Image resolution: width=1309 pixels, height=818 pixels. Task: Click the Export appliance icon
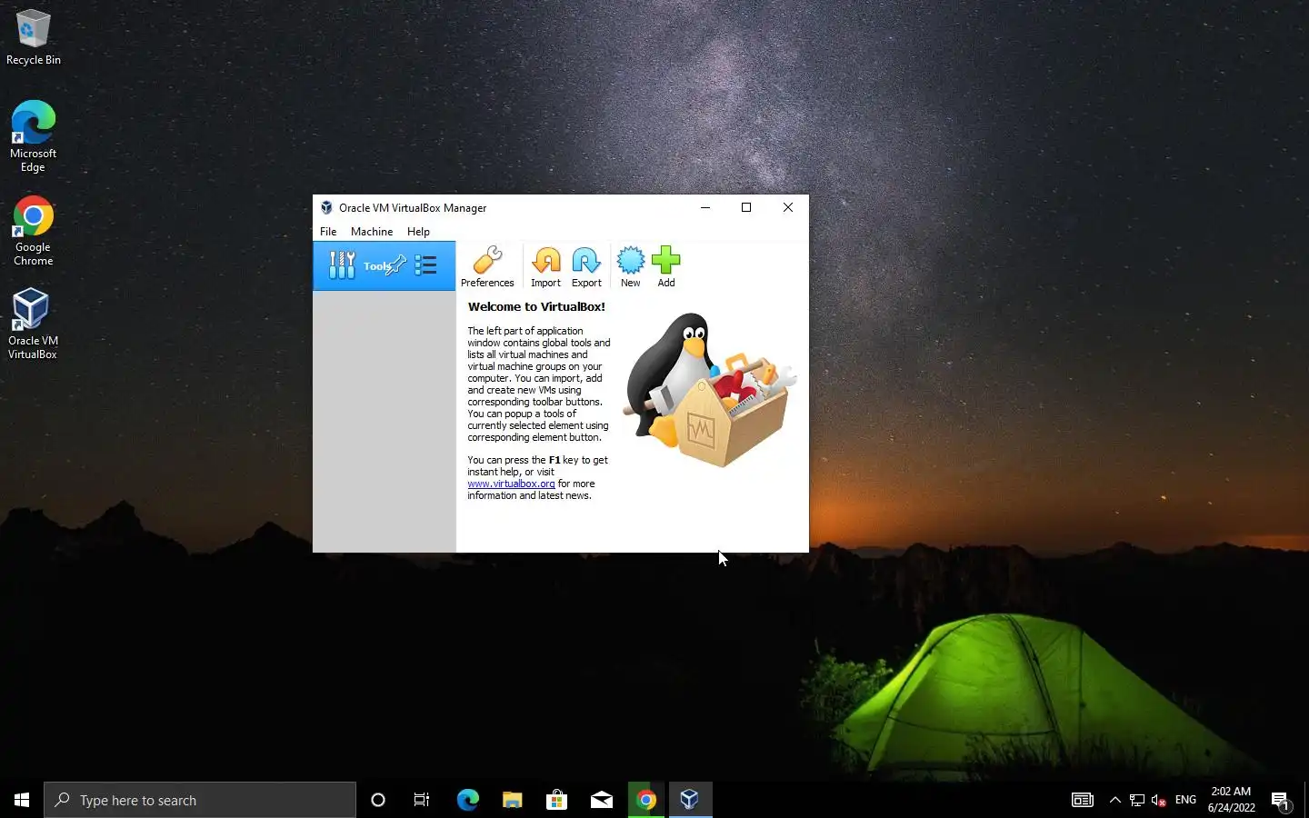[x=586, y=267]
